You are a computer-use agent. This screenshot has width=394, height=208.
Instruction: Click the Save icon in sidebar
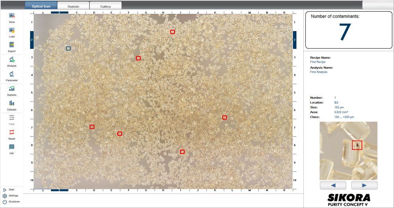[12, 16]
